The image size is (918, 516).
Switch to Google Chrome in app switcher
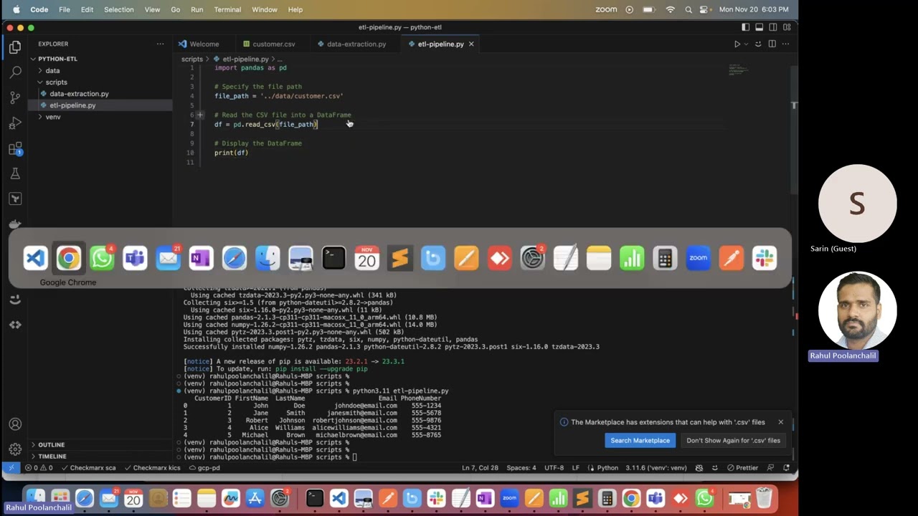(x=69, y=258)
